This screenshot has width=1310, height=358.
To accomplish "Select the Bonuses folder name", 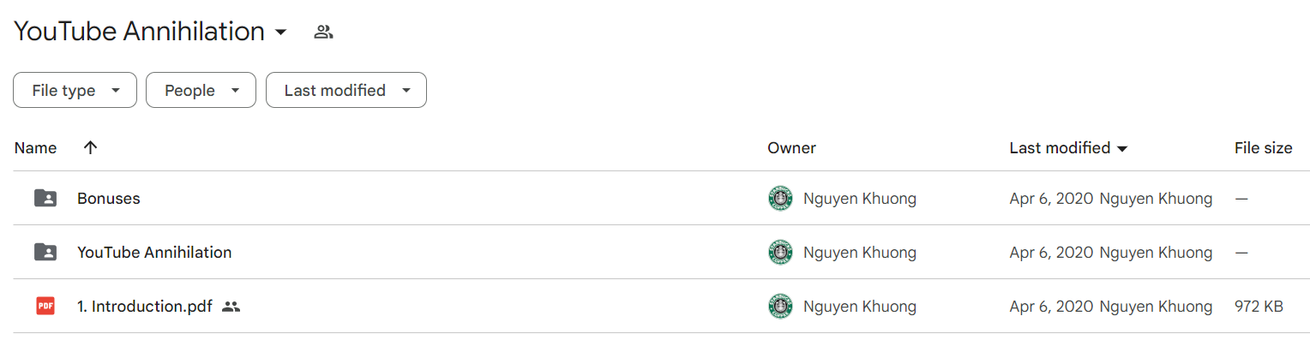I will point(109,199).
